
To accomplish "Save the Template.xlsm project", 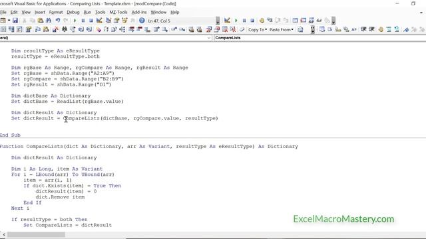I will [x=15, y=21].
